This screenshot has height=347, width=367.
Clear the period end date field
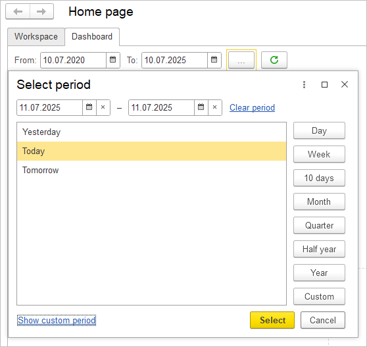click(x=215, y=107)
